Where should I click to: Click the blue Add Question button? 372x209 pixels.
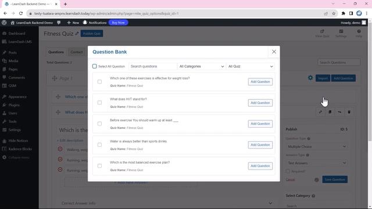(x=343, y=78)
